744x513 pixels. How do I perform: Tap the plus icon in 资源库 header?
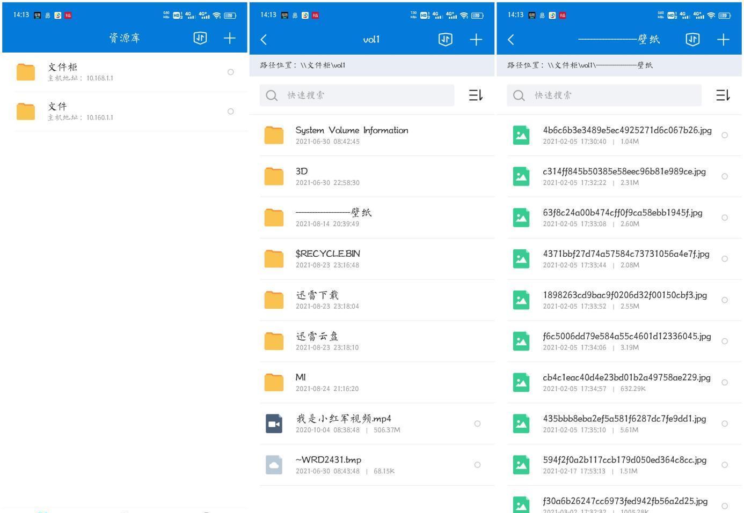click(x=230, y=38)
